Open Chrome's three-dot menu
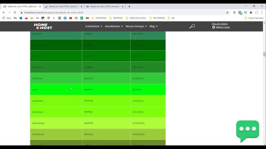 click(x=262, y=12)
